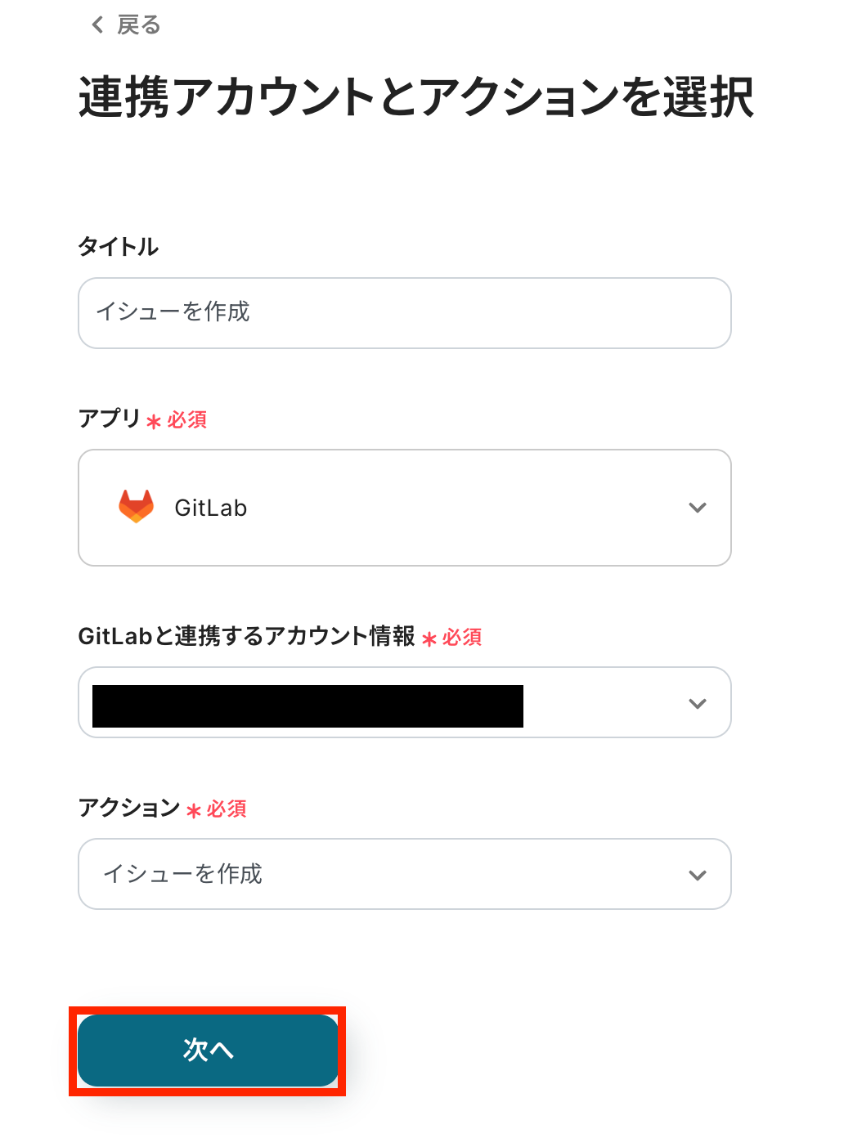Click the 連携アカウントとアクションを選択 heading
Screen dimensions: 844x1138
tap(415, 98)
